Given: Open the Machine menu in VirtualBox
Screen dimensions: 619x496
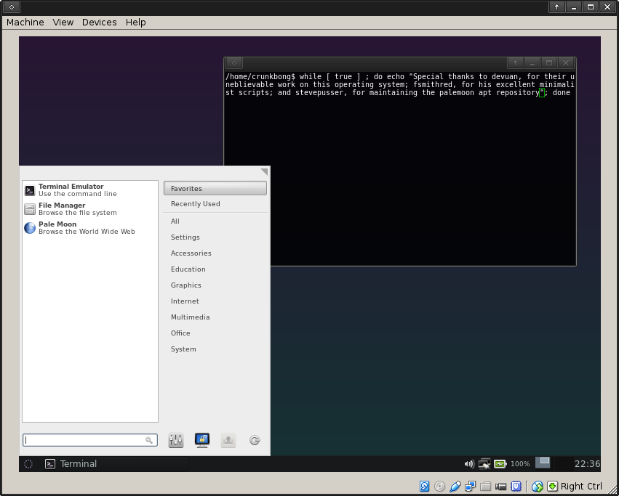Looking at the screenshot, I should pyautogui.click(x=25, y=22).
